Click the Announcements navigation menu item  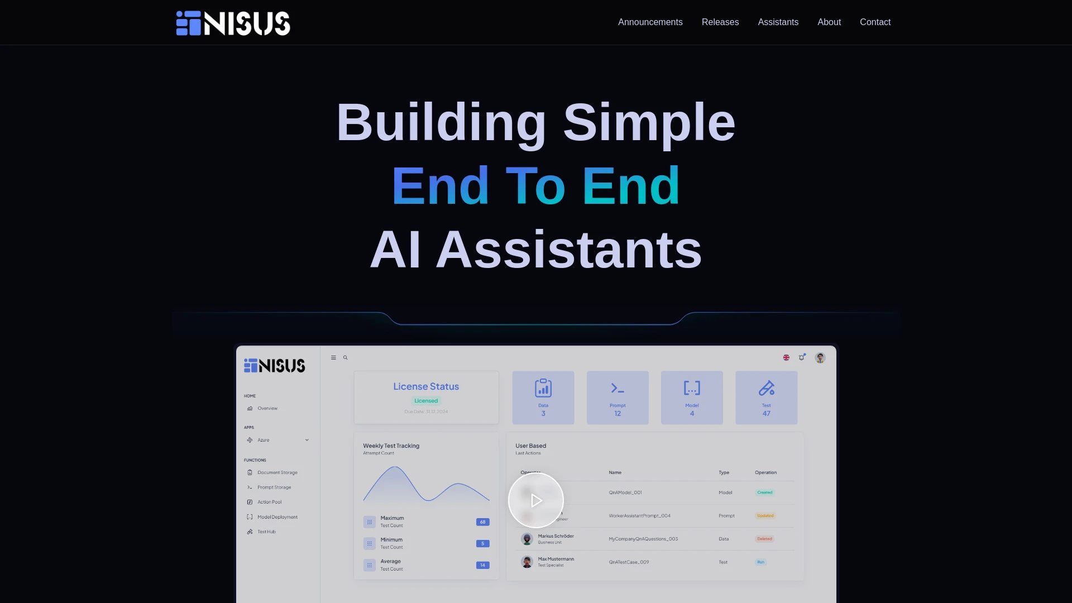[x=650, y=22]
